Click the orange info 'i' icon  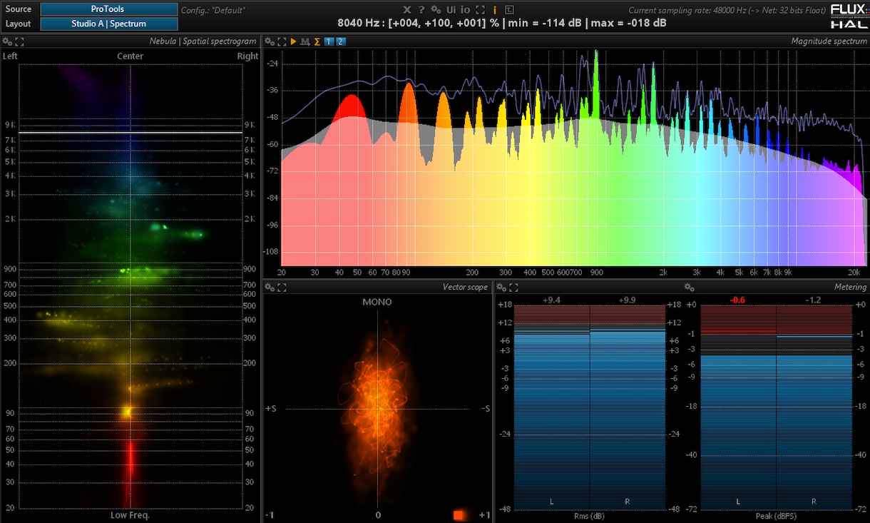[495, 9]
